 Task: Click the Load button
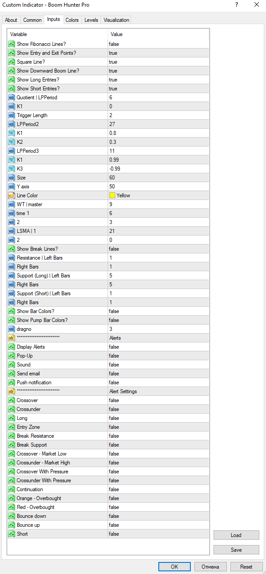236,535
